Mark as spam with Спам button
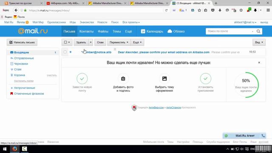This screenshot has width=272, height=153. pyautogui.click(x=100, y=42)
